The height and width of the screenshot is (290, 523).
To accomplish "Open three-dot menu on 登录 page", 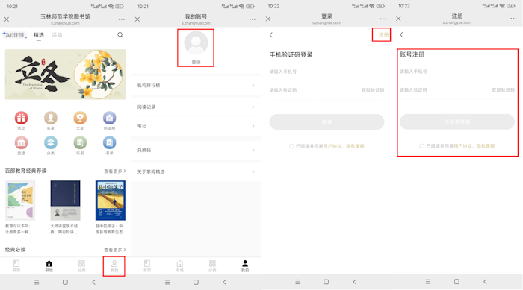I will [383, 19].
